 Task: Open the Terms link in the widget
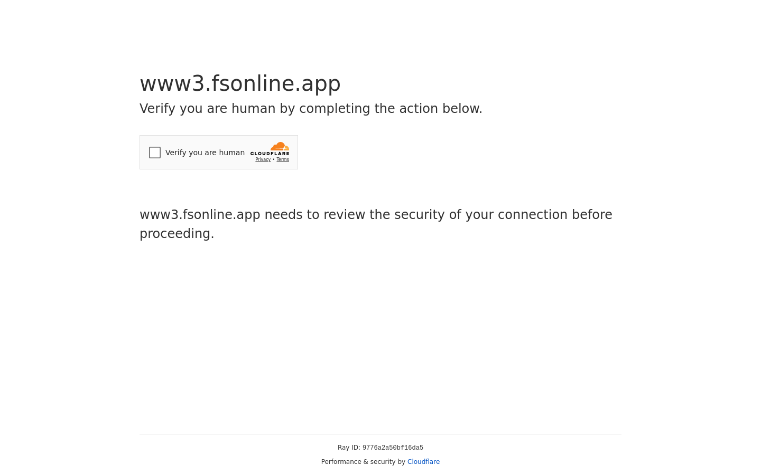(283, 159)
